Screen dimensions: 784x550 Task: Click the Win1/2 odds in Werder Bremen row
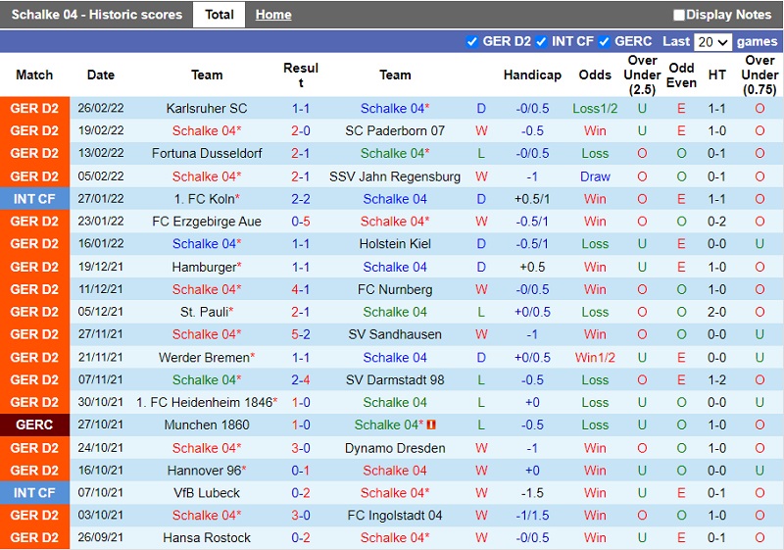pos(595,358)
